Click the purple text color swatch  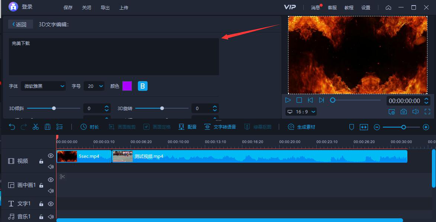[x=127, y=86]
